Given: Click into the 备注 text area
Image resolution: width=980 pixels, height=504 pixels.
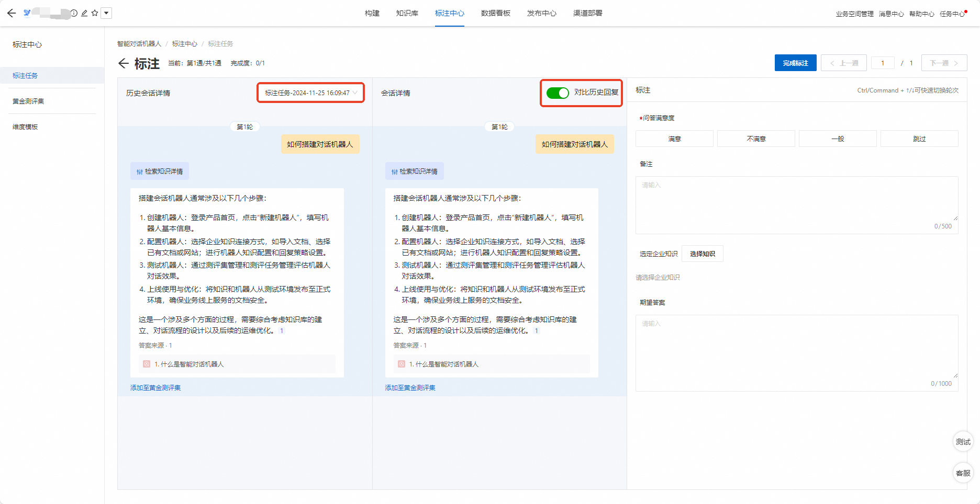Looking at the screenshot, I should pos(797,204).
